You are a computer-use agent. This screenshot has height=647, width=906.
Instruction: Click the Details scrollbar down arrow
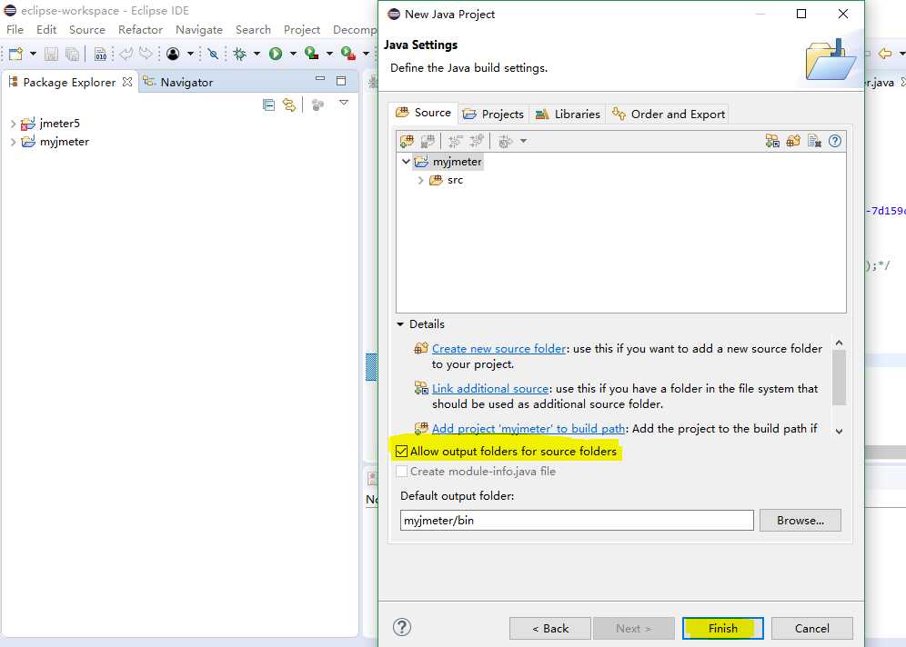(x=839, y=431)
